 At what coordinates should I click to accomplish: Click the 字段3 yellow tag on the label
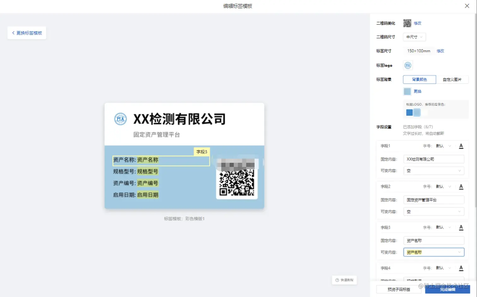(202, 152)
